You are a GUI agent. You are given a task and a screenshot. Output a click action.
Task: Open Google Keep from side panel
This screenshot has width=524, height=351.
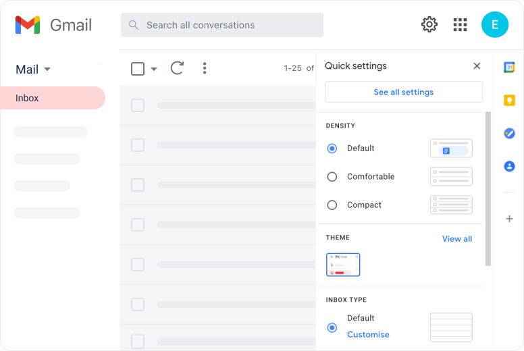click(509, 100)
